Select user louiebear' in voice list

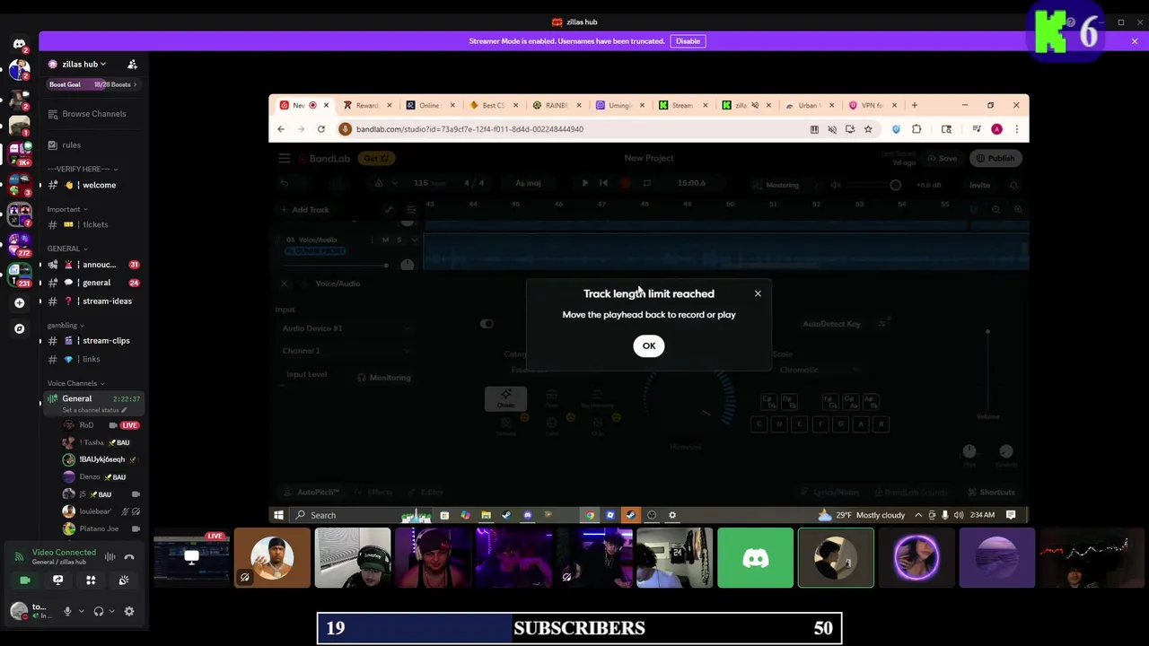click(x=101, y=511)
